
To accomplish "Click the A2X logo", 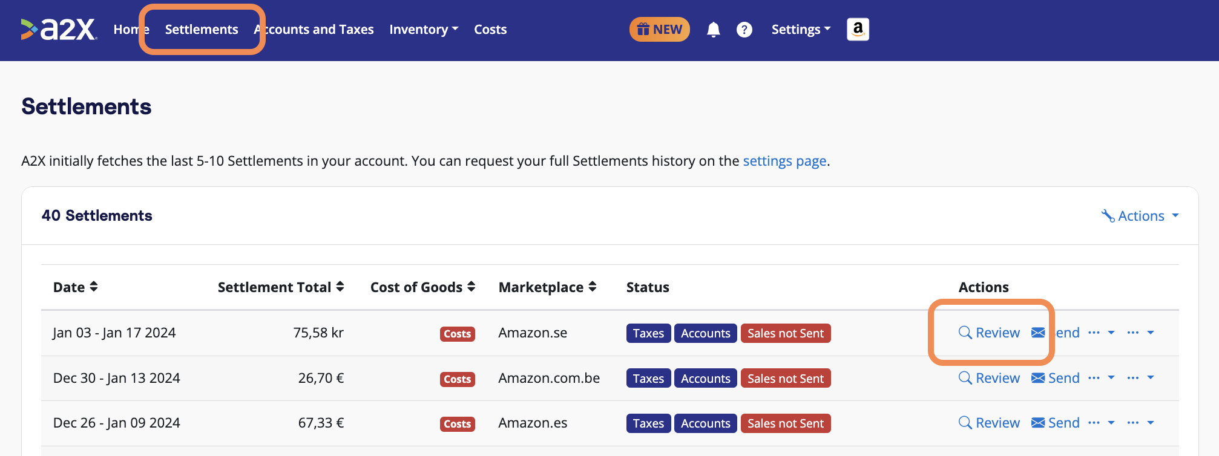I will click(x=58, y=29).
